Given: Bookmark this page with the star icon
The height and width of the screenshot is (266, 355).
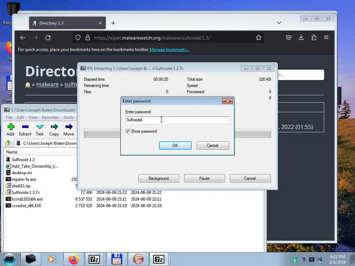Looking at the screenshot, I should coord(259,37).
